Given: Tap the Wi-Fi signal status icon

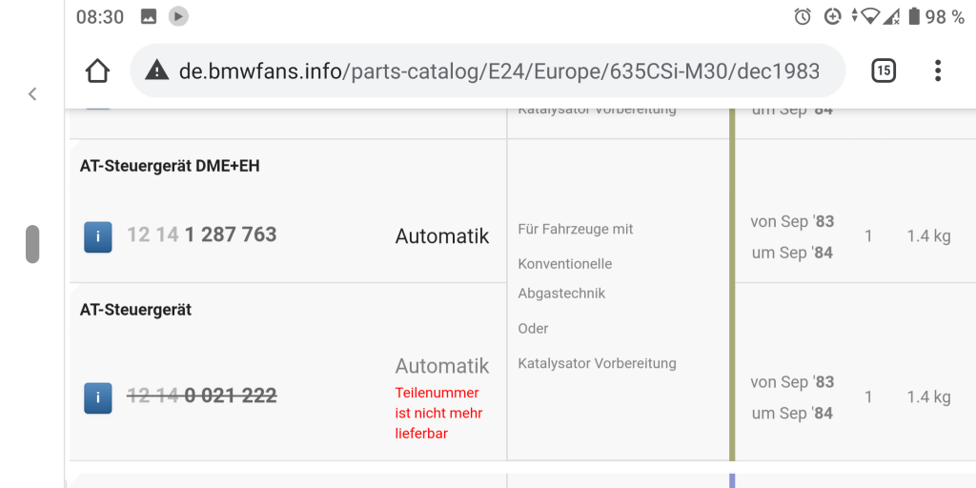Looking at the screenshot, I should [x=868, y=16].
